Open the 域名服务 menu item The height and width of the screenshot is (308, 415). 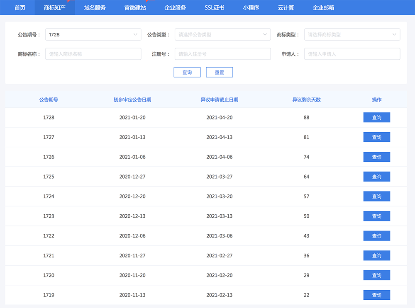95,7
